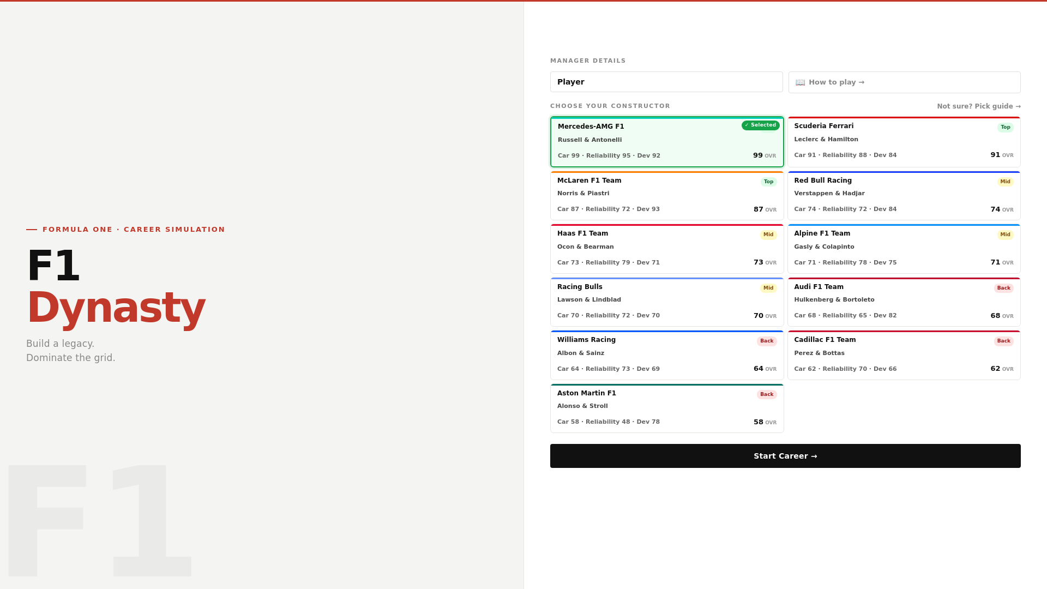Click the 87 OVR rating on McLaren
1047x589 pixels.
[x=765, y=209]
